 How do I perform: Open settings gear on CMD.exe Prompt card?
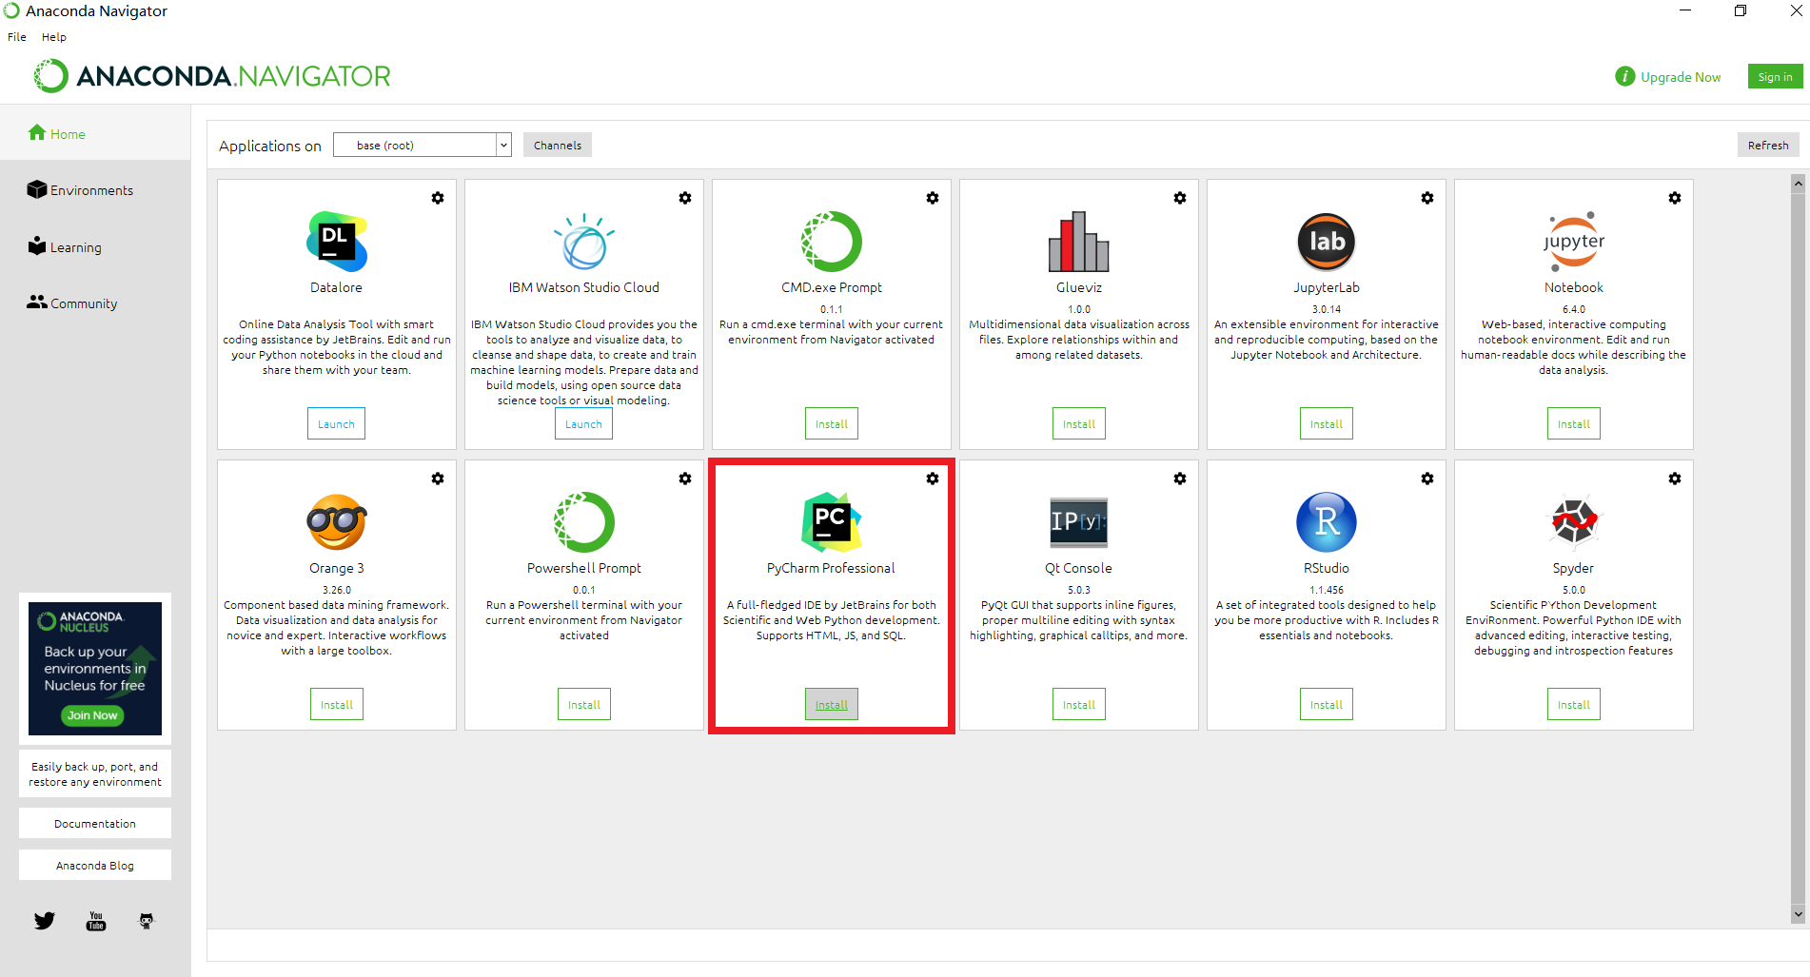point(933,198)
